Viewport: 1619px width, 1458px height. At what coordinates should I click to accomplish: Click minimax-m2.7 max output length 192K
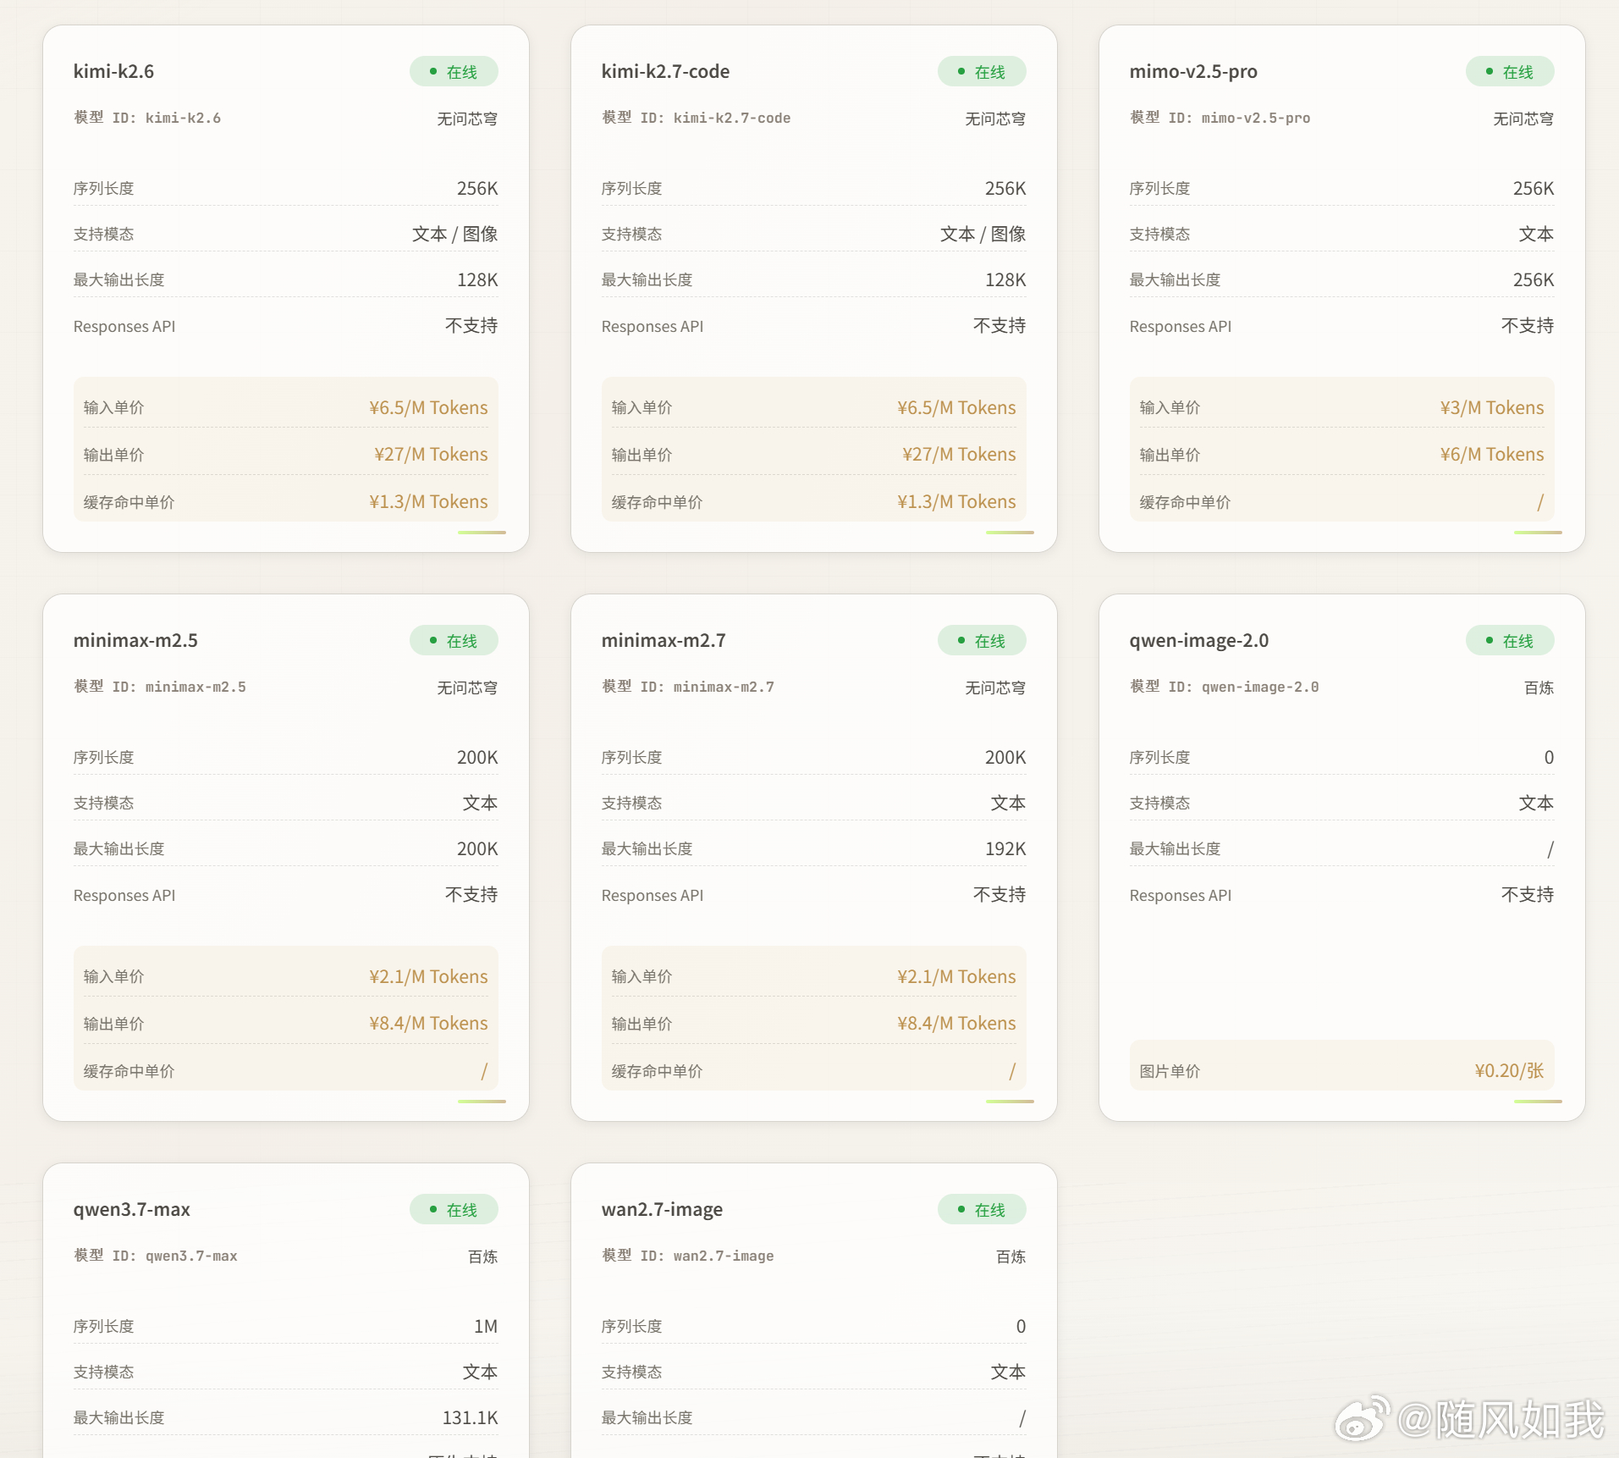click(x=1005, y=848)
